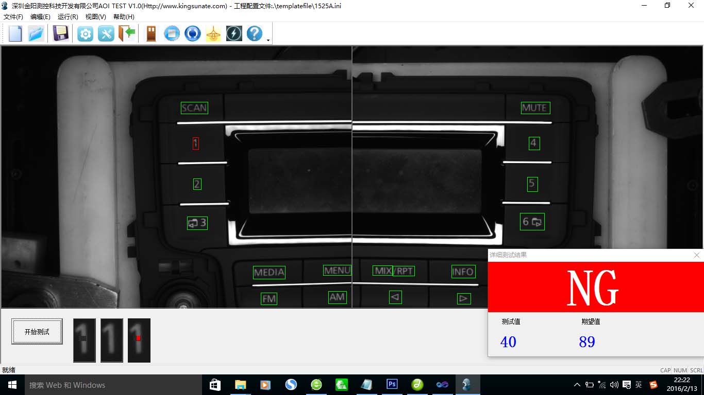Open the 文件(F) menu
Screen dimensions: 704x395
tap(13, 17)
